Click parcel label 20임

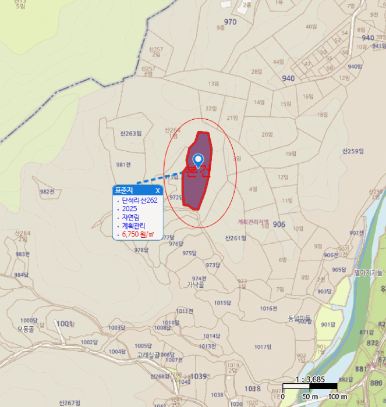[267, 134]
